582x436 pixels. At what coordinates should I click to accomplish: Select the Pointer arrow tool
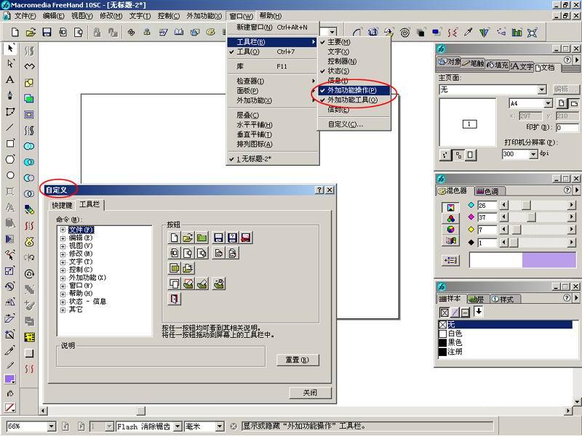click(x=10, y=48)
